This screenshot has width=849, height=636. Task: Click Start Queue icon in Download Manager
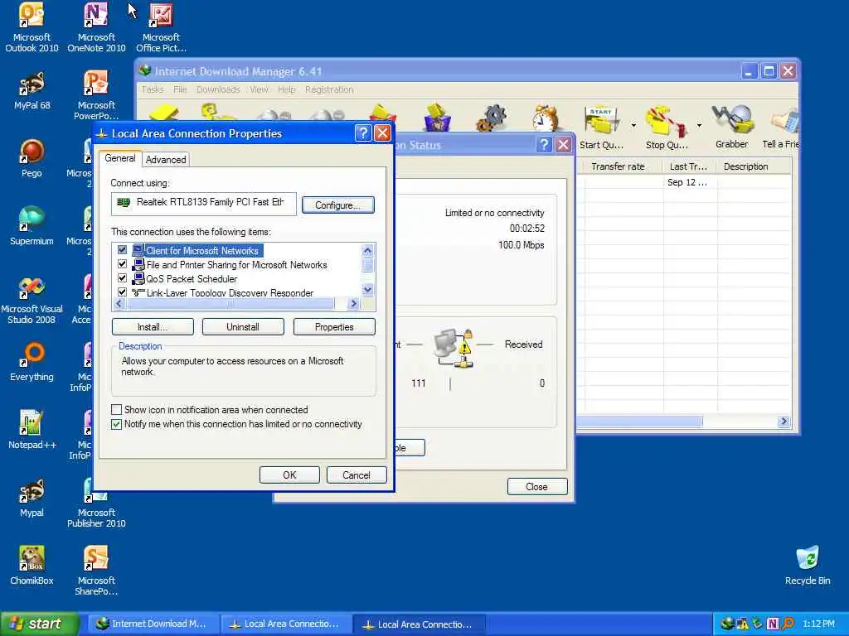[601, 127]
